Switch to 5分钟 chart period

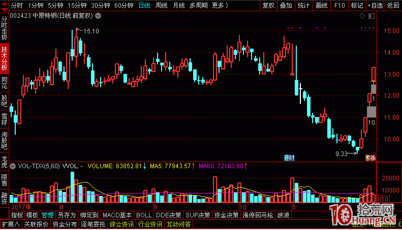click(55, 6)
